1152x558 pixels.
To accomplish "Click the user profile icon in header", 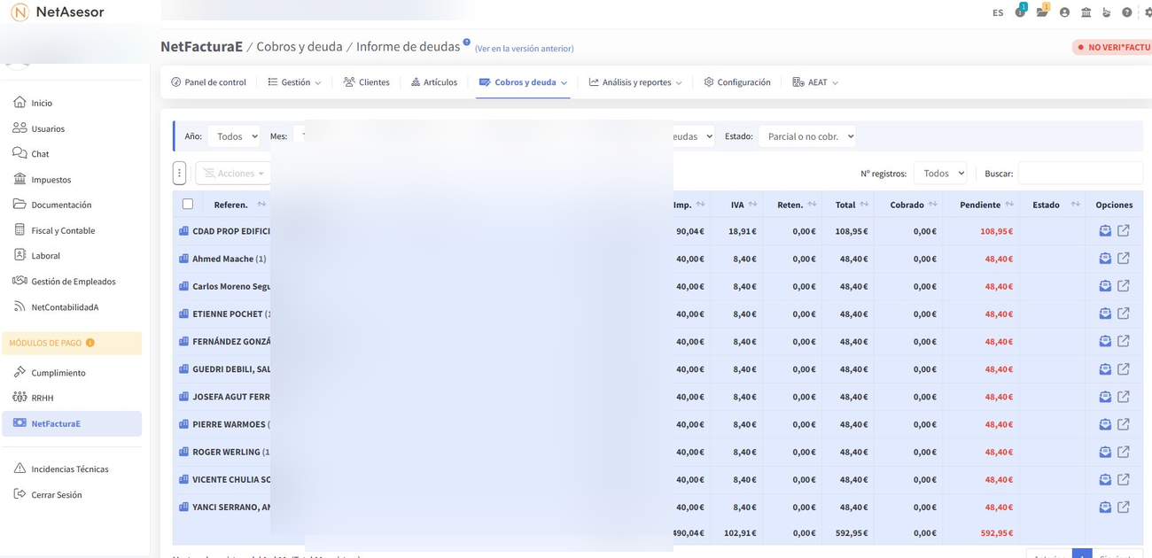I will [x=1064, y=12].
